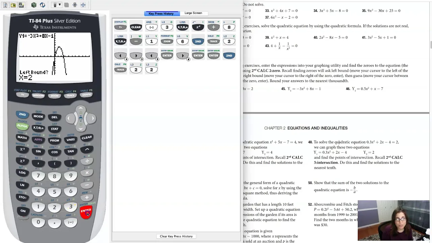
Task: Click the open folder toolbar icon
Action: pyautogui.click(x=13, y=5)
